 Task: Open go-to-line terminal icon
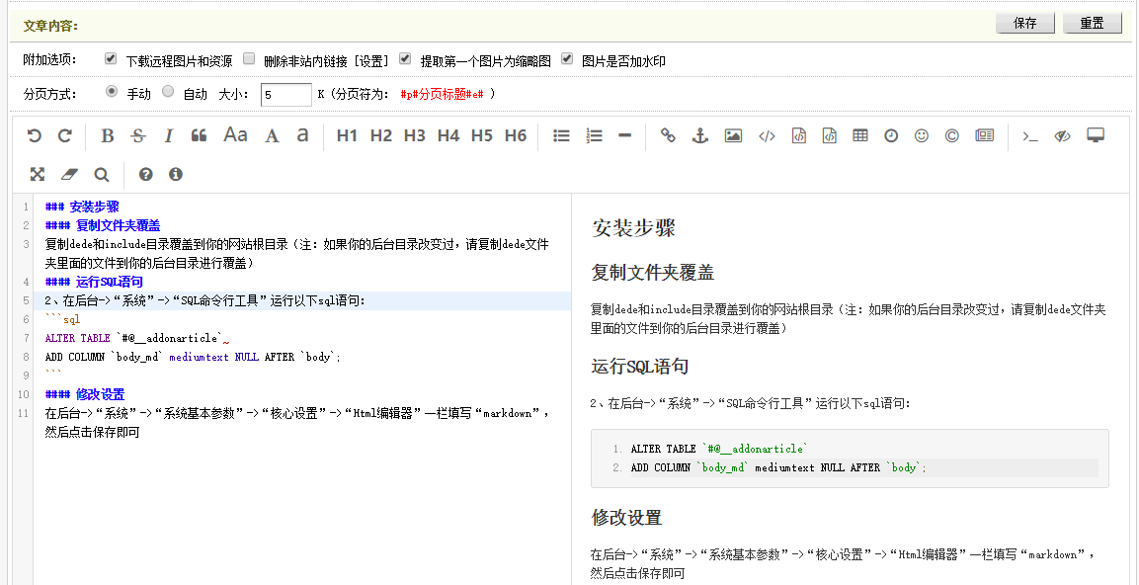pos(1030,135)
